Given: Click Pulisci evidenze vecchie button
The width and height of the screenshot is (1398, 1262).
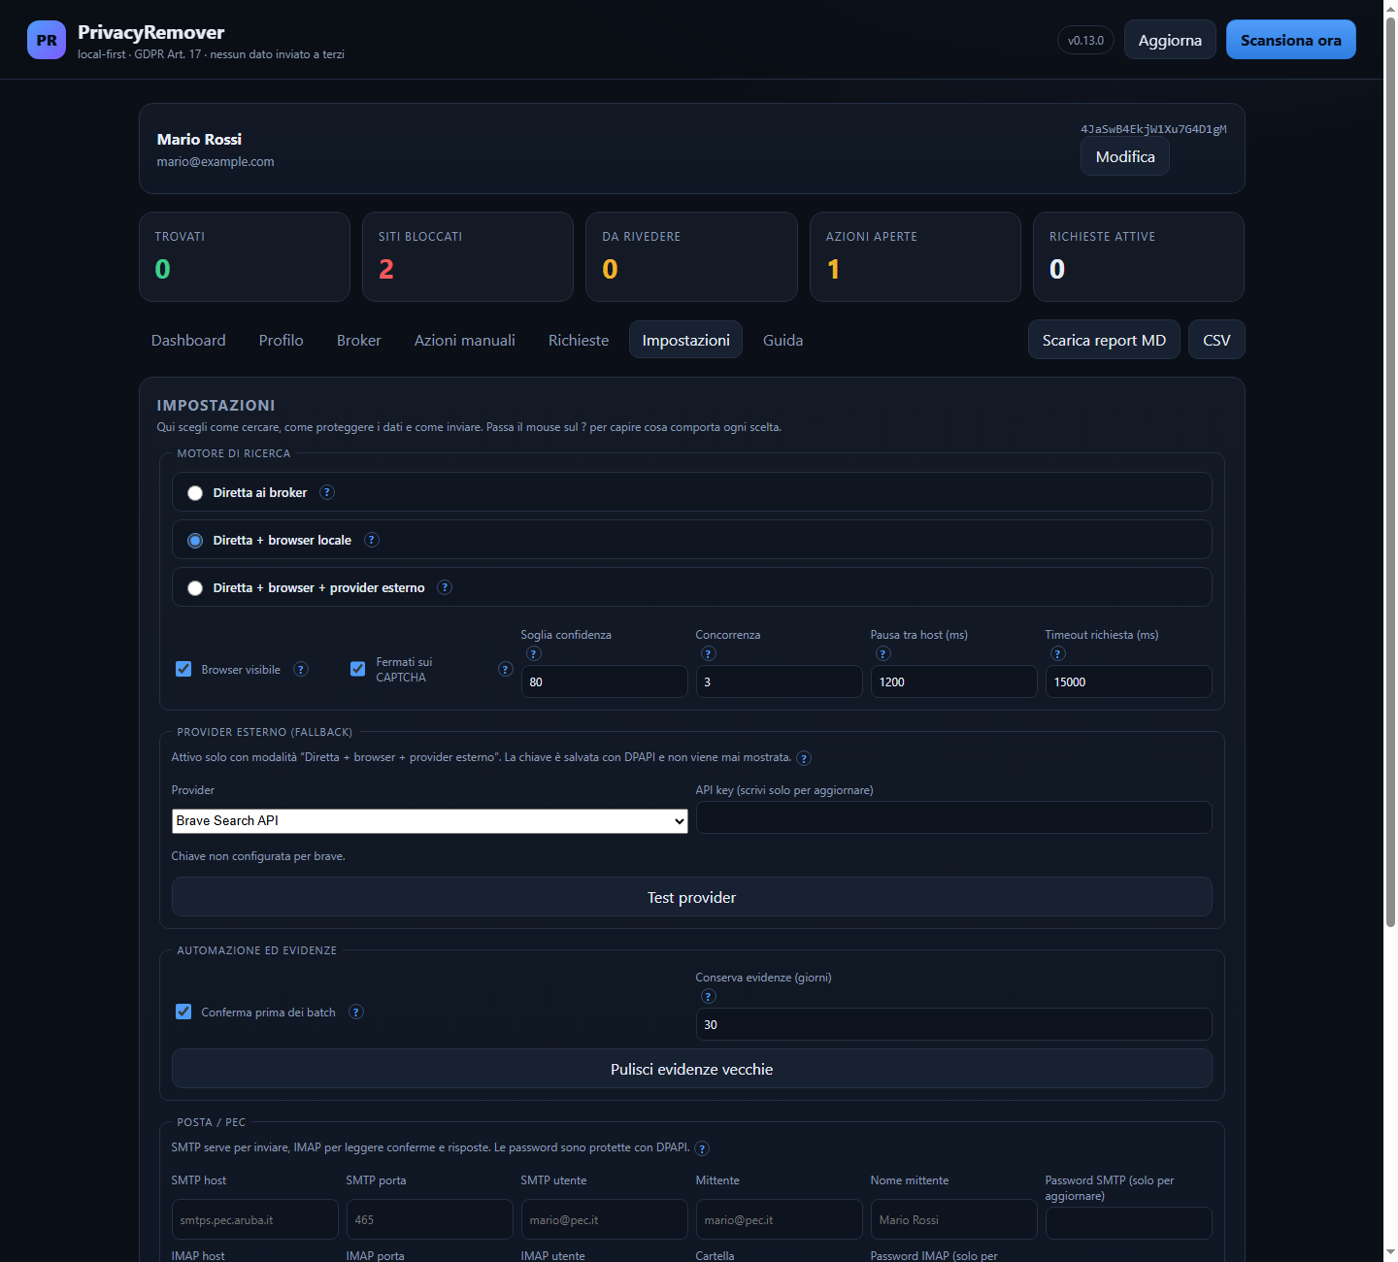Looking at the screenshot, I should point(692,1069).
